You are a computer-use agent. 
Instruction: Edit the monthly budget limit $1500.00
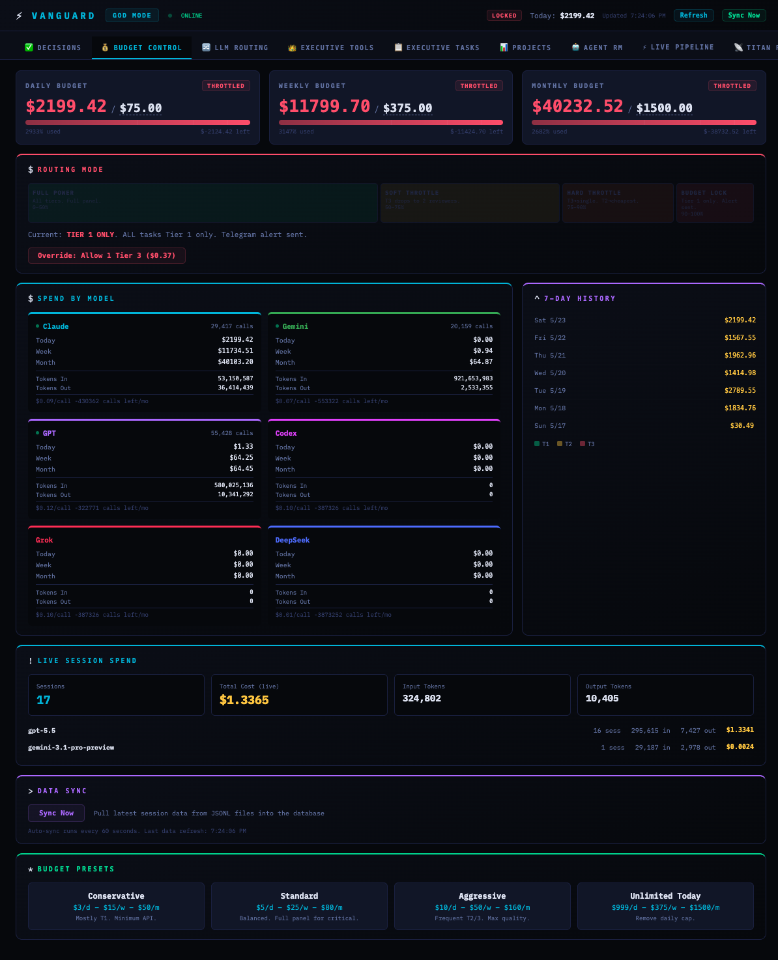[665, 108]
